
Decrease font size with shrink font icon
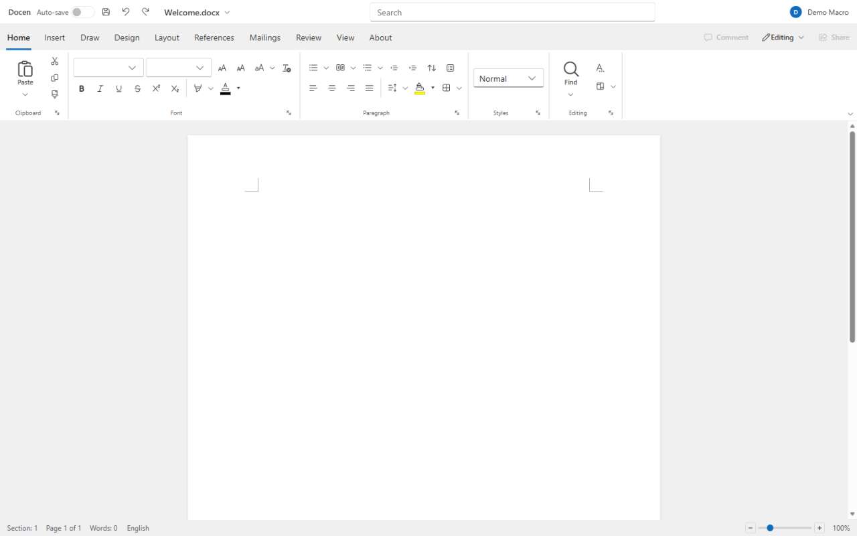click(241, 68)
